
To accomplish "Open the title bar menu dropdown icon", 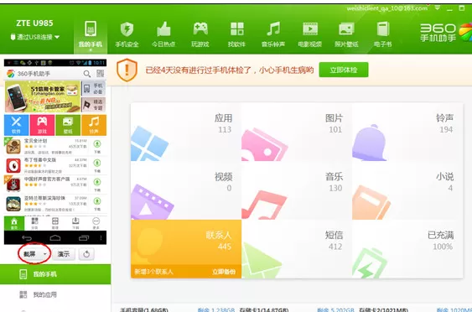I will coord(438,8).
